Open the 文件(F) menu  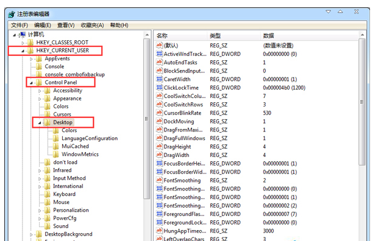(19, 25)
